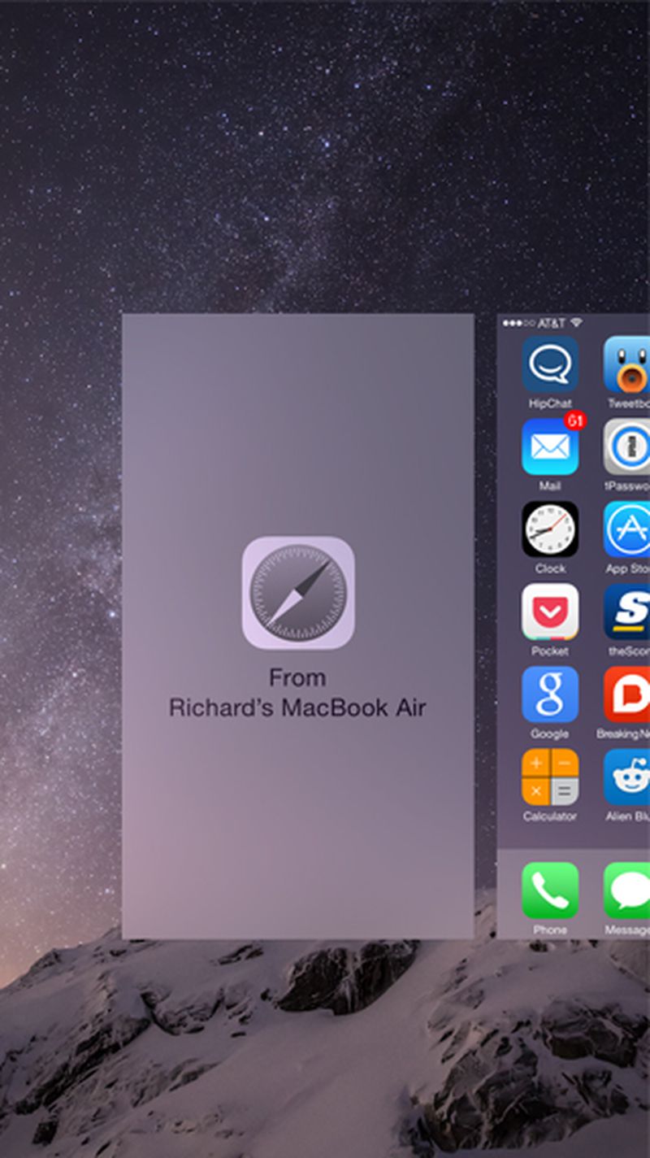Open the App Store
Image resolution: width=650 pixels, height=1158 pixels.
click(x=627, y=529)
